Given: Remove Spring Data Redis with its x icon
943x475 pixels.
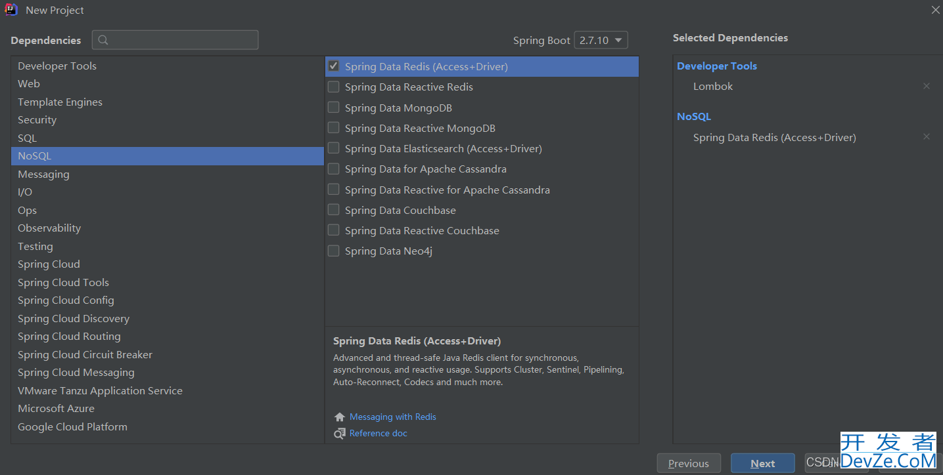Looking at the screenshot, I should (x=927, y=137).
